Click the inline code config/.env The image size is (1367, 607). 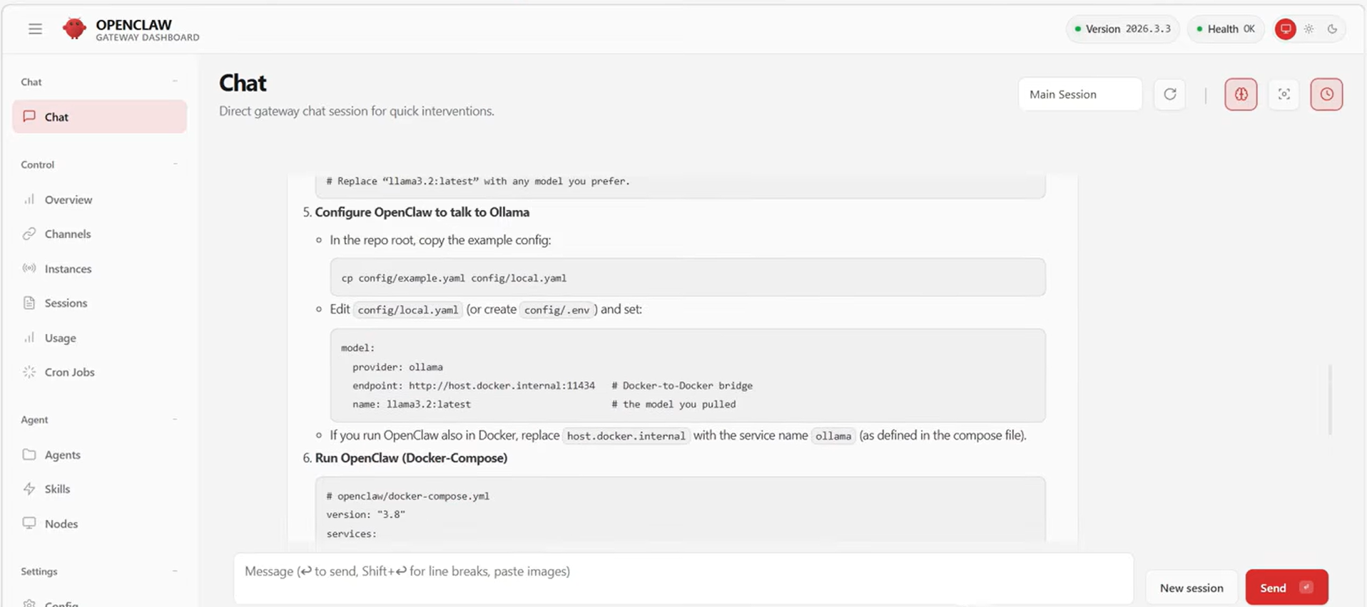tap(557, 310)
